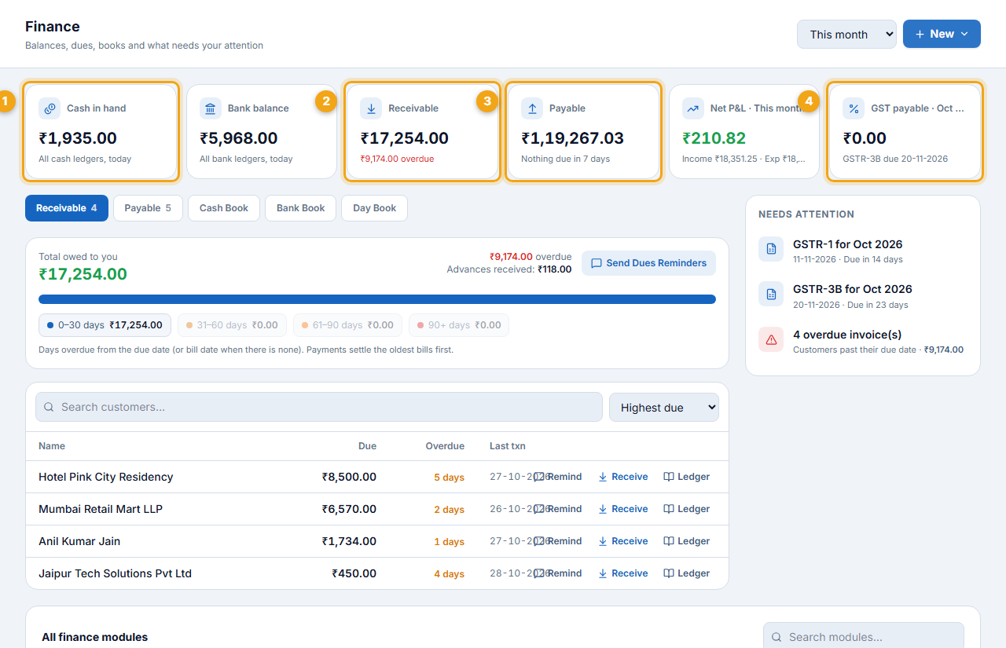1006x648 pixels.
Task: Open the GSTR-1 for Oct 2026 reminder
Action: [x=863, y=249]
